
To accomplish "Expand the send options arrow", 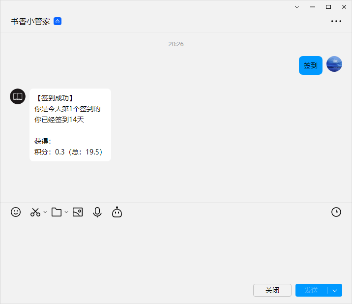I will click(x=335, y=290).
